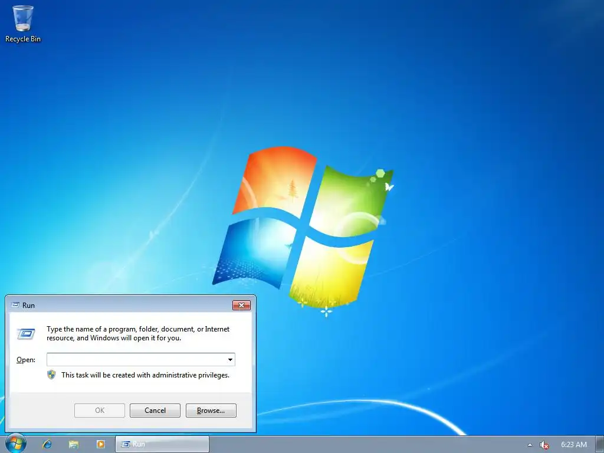The width and height of the screenshot is (604, 453).
Task: Close the Run dialog window
Action: tap(241, 305)
